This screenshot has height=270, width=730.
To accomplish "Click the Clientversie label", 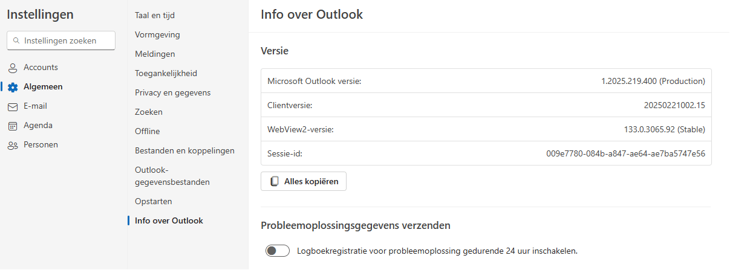I will click(290, 105).
